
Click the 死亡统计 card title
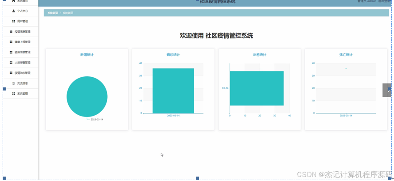[346, 55]
